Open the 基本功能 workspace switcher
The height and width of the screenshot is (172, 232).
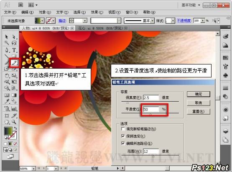coord(191,5)
